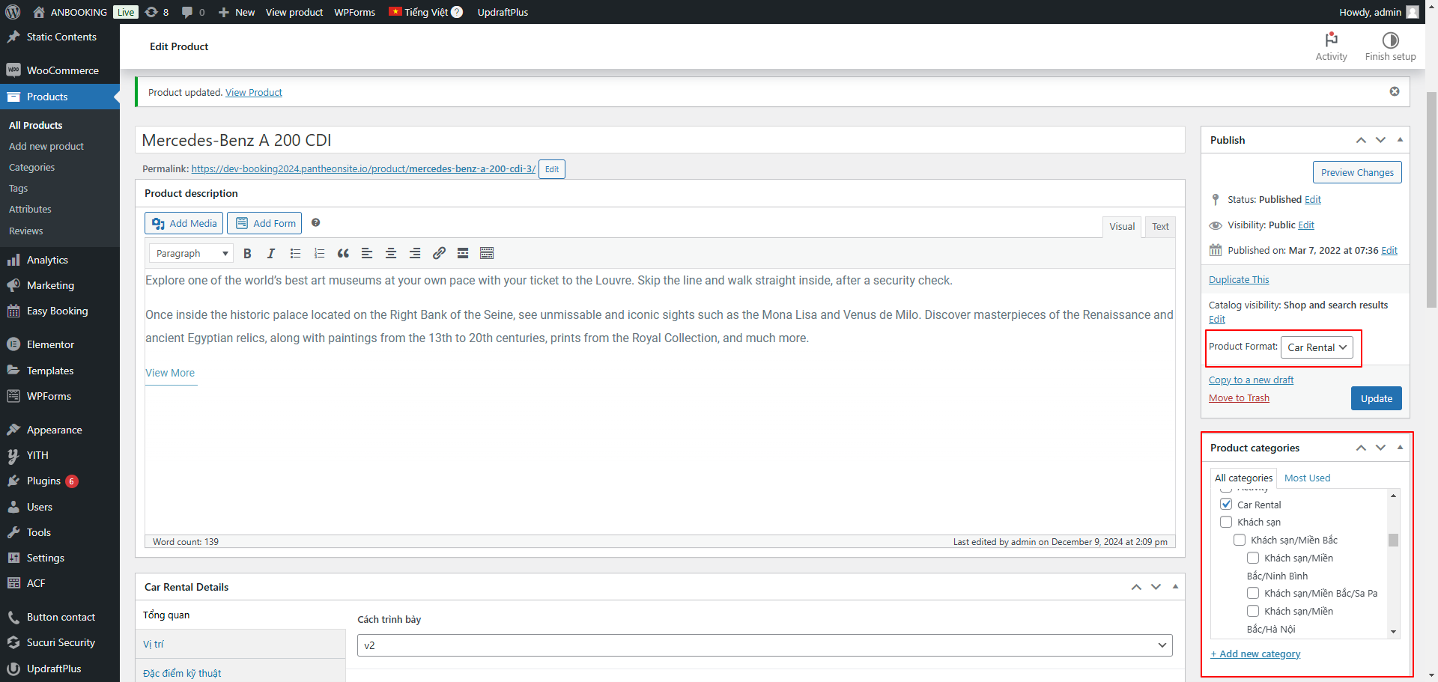Check Khách sạn/Miền Bắc/Hà Nội category
Screen dimensions: 1438x682
coord(1253,611)
